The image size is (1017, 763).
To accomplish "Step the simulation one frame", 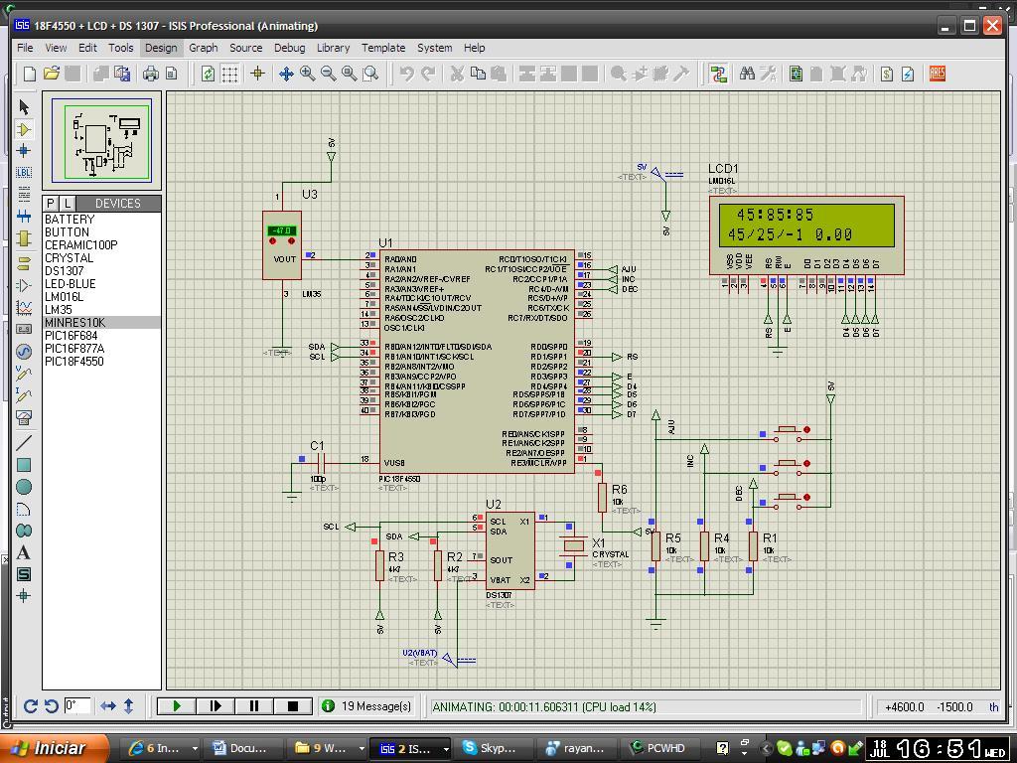I will point(216,706).
